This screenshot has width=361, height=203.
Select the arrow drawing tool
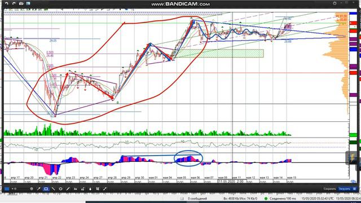pyautogui.click(x=39, y=189)
